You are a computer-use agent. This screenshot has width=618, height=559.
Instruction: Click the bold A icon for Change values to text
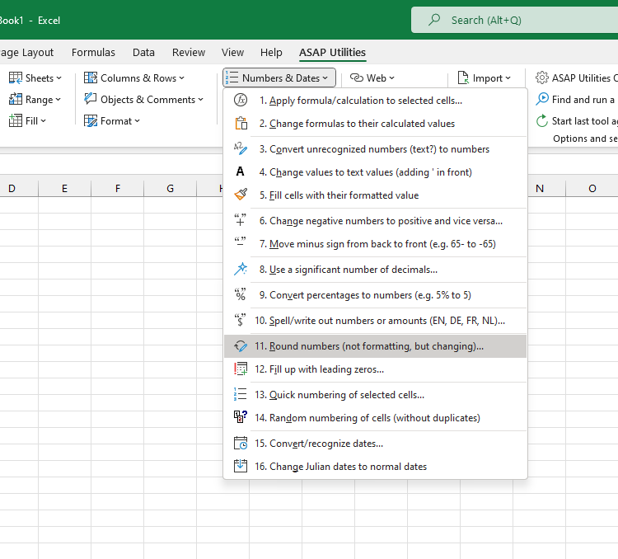pos(240,172)
